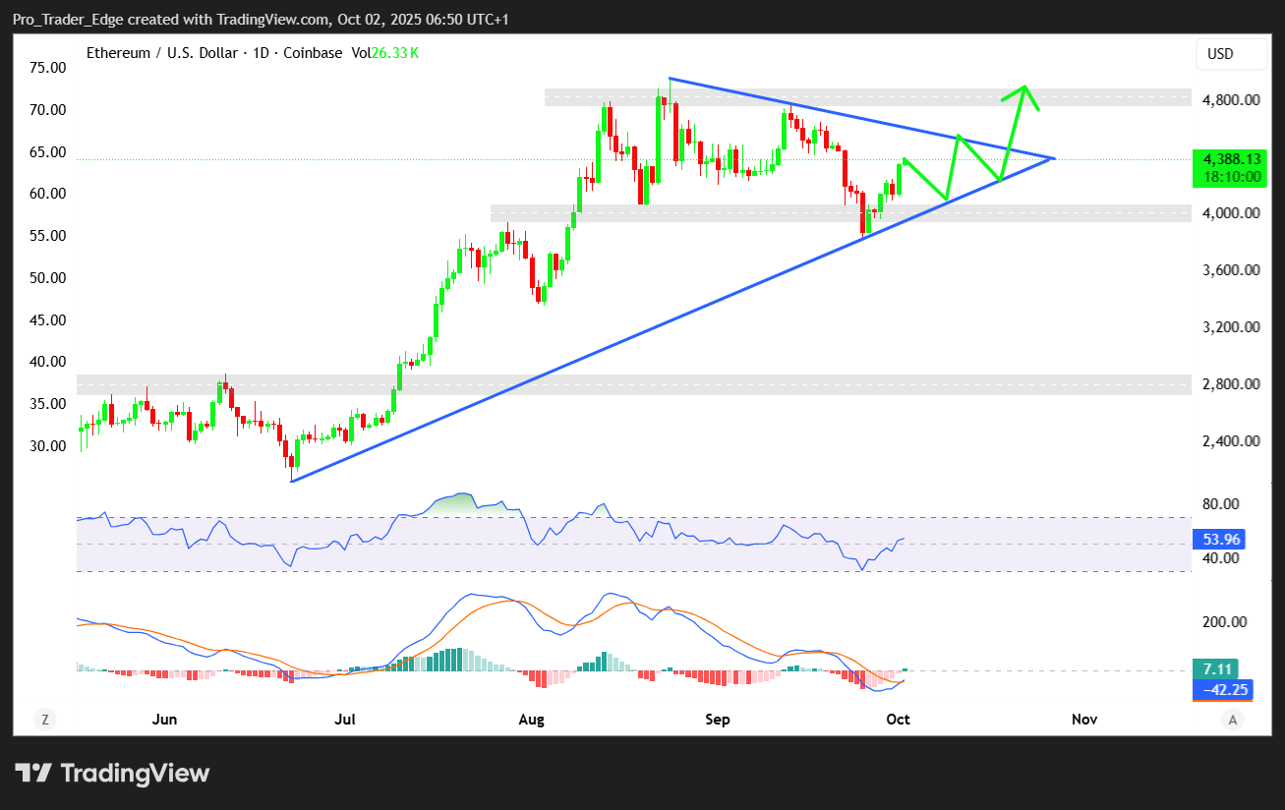Click the 4,800.00 price axis level
The image size is (1285, 810).
click(1230, 99)
